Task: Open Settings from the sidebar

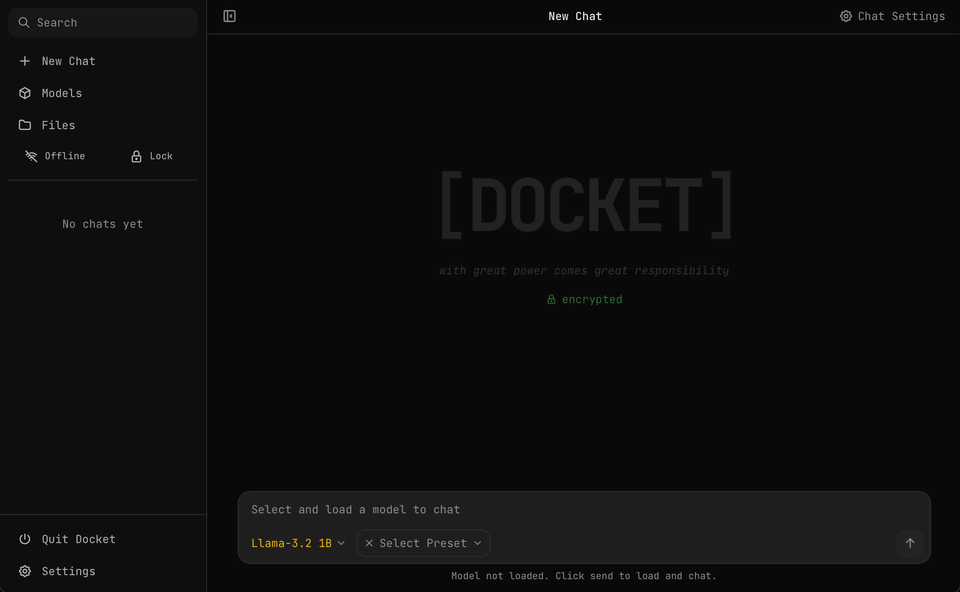Action: [68, 571]
